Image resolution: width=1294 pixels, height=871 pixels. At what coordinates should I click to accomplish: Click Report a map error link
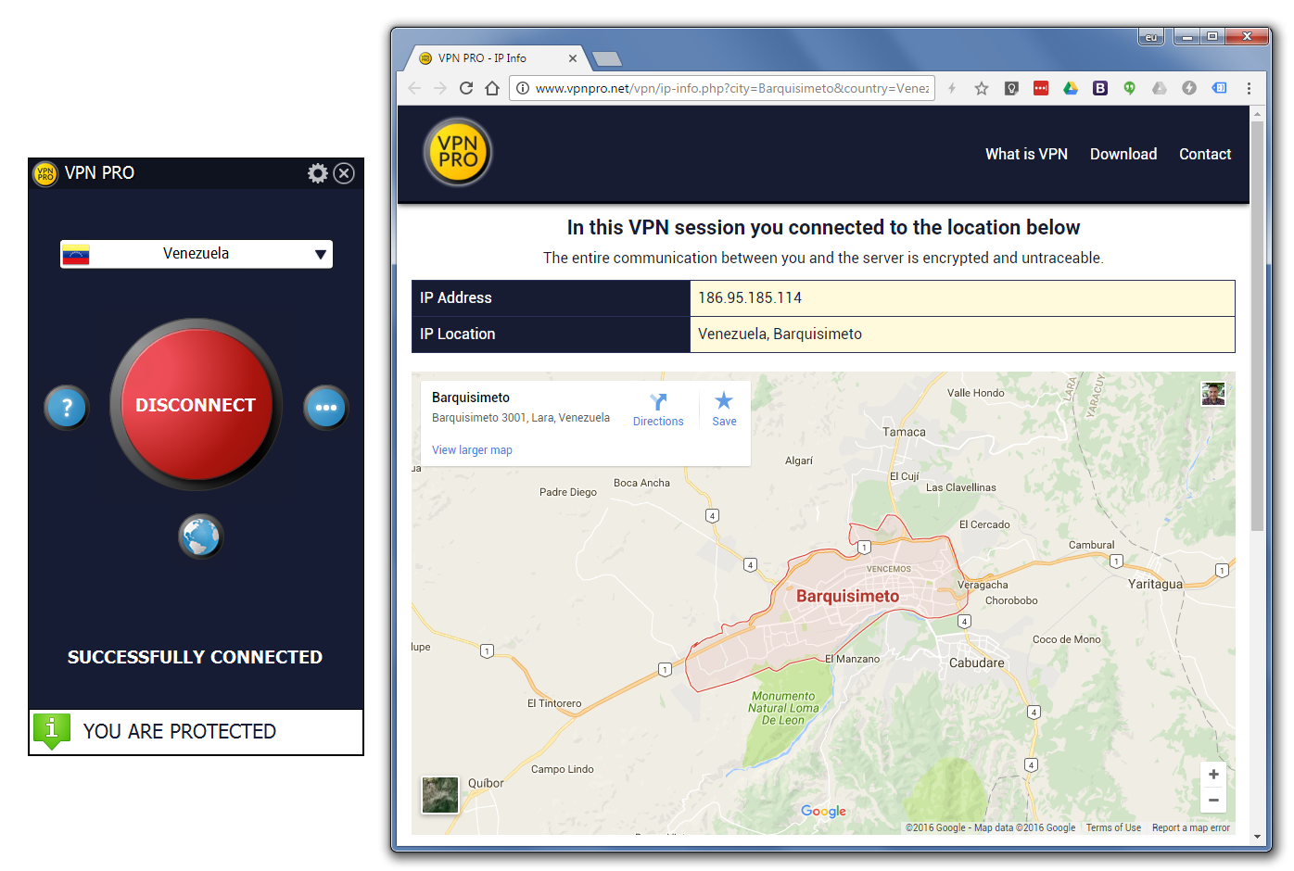(x=1191, y=827)
